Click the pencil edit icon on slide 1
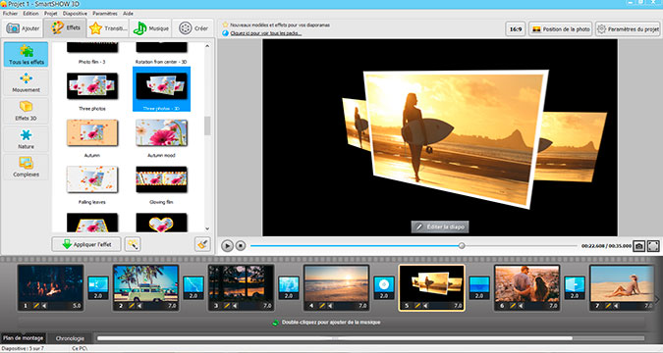The height and width of the screenshot is (353, 663). coord(36,306)
